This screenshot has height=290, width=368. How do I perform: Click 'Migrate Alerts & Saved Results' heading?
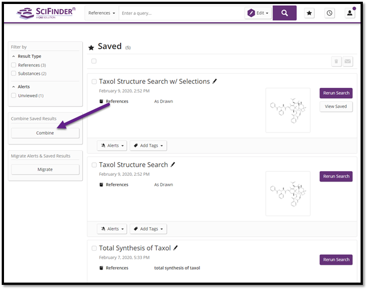pos(41,156)
